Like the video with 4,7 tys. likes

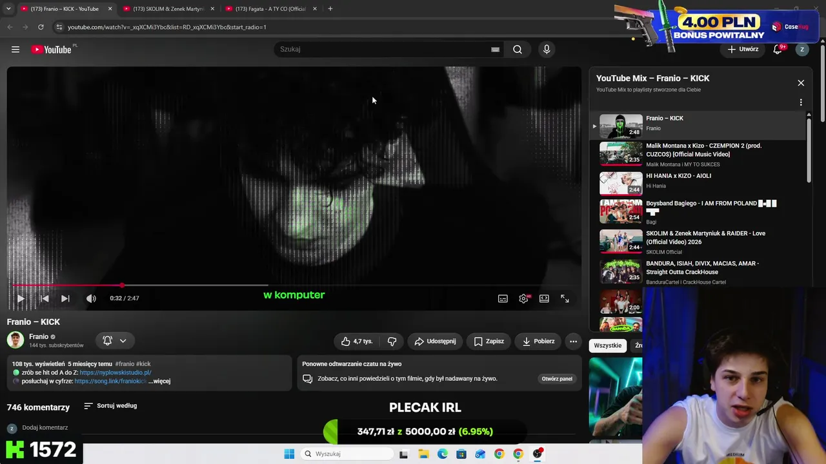pyautogui.click(x=357, y=342)
